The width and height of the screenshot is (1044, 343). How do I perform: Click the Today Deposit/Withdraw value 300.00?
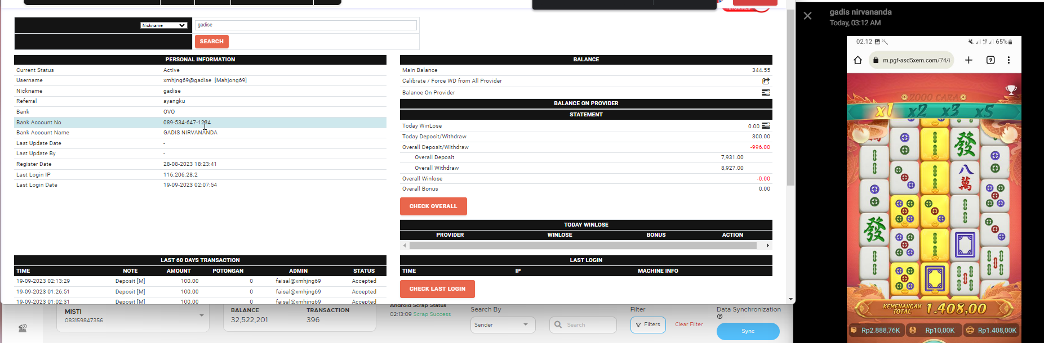761,137
